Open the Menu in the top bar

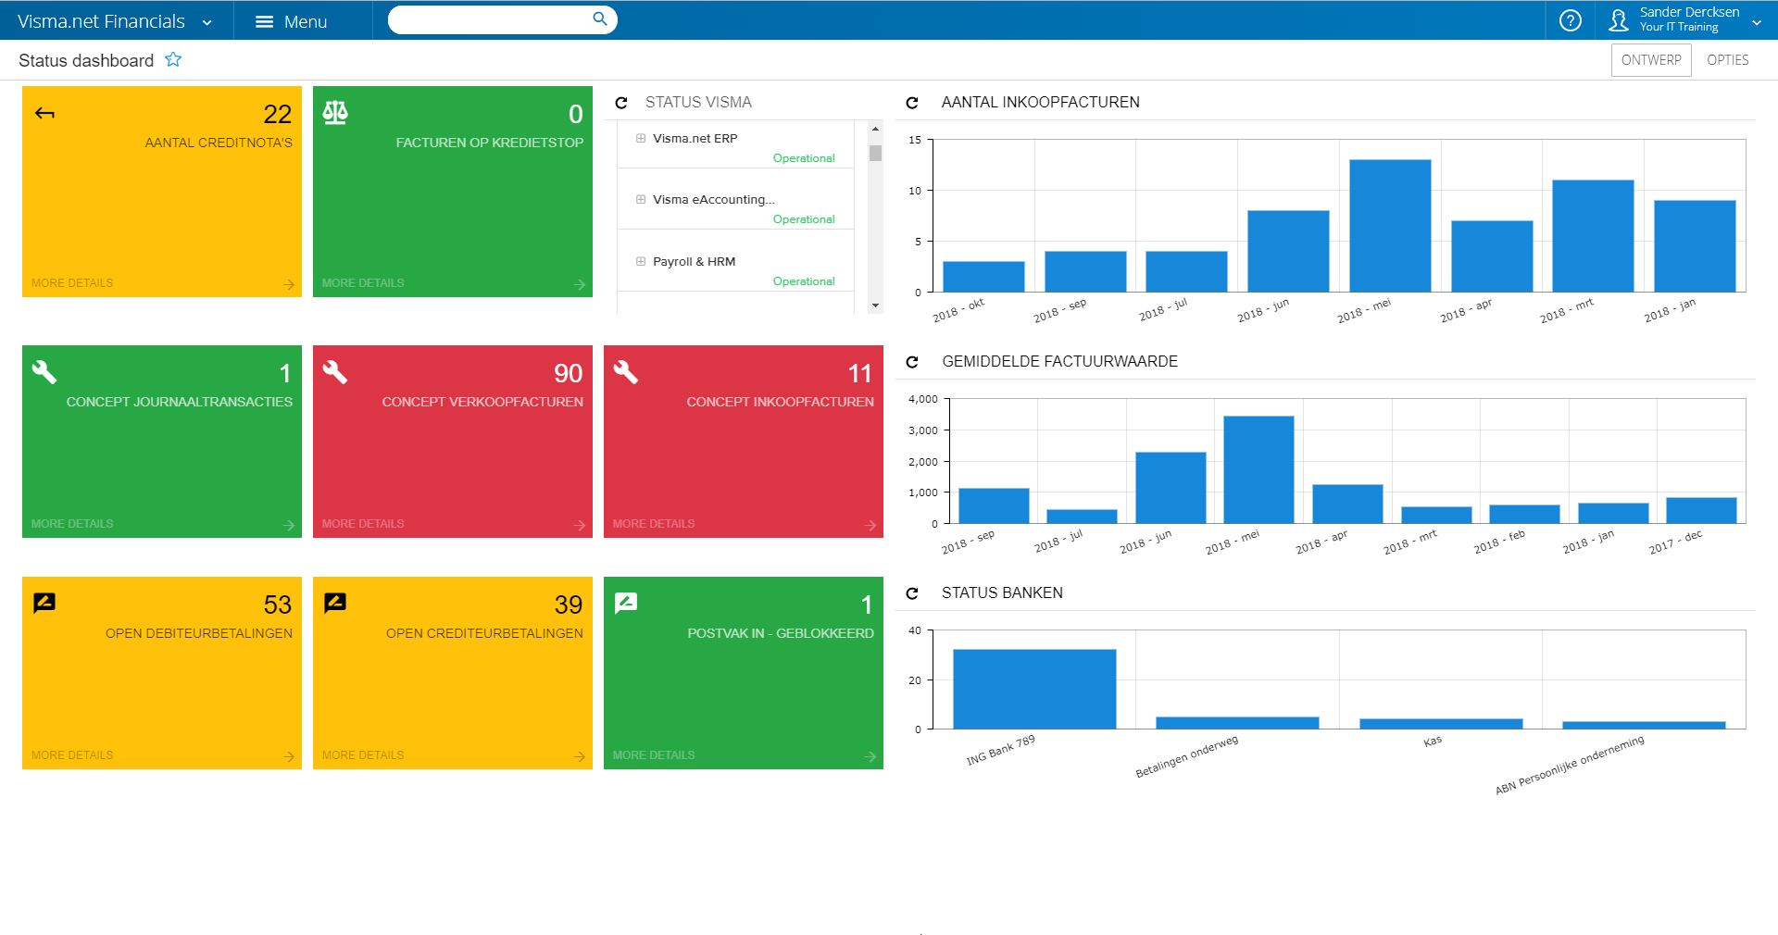[291, 20]
